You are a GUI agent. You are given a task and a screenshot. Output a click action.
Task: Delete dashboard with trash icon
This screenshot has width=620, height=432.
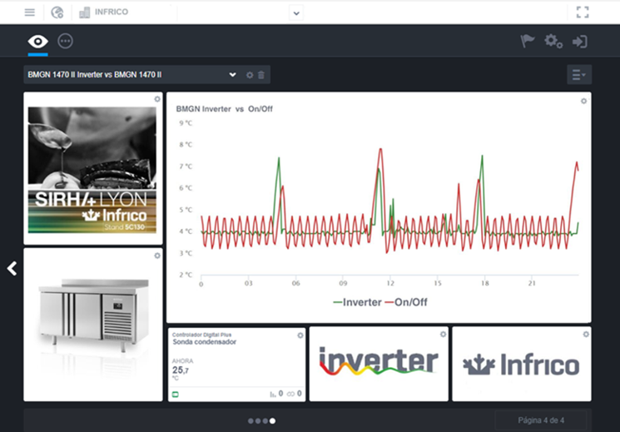261,75
